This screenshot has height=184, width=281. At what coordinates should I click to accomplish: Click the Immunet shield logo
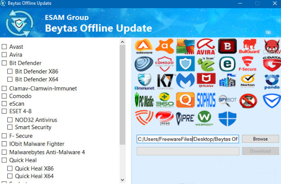tap(144, 82)
